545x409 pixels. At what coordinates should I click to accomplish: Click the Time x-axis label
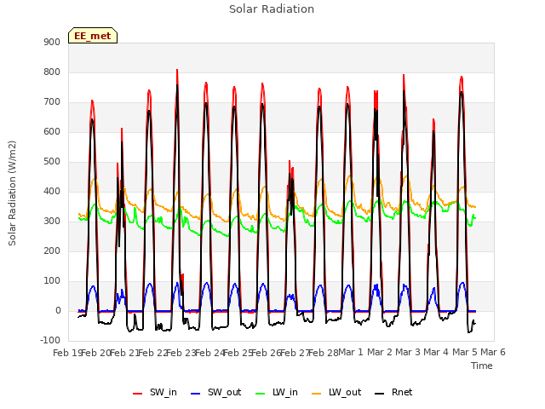tap(482, 366)
